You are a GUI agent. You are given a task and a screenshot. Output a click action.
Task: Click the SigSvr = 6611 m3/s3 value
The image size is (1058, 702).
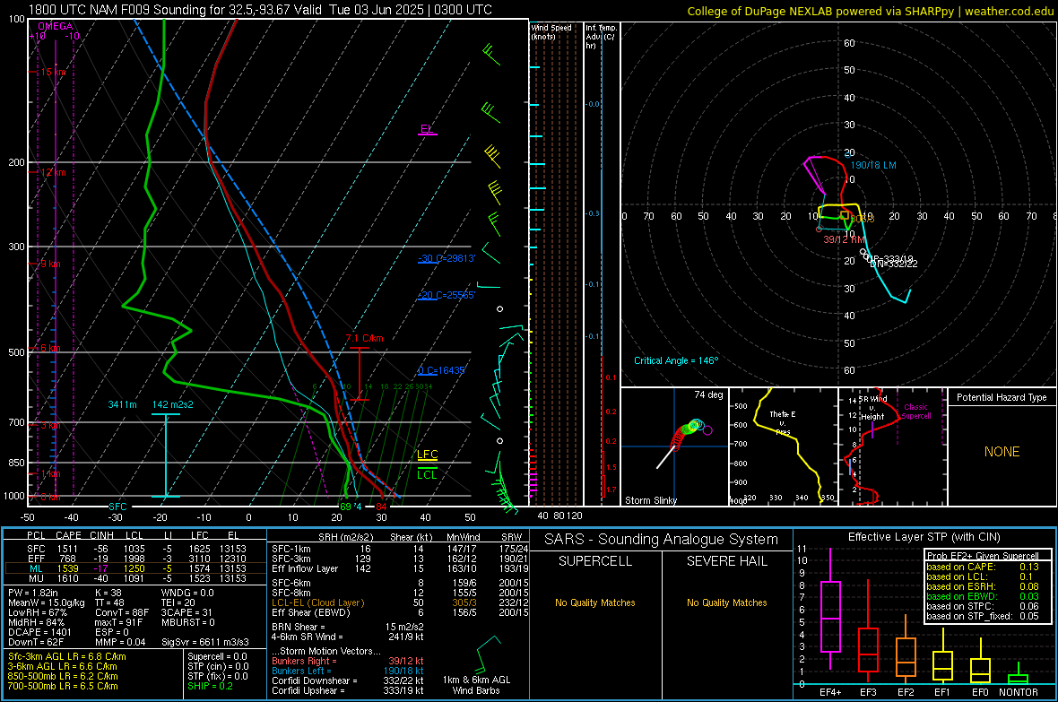pyautogui.click(x=205, y=643)
